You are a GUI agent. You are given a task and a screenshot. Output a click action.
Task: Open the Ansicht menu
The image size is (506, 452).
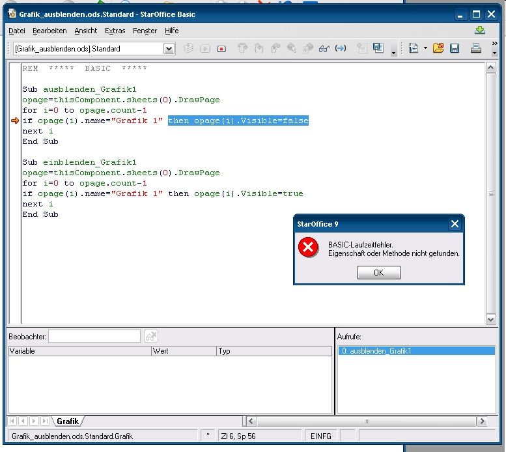pos(85,31)
